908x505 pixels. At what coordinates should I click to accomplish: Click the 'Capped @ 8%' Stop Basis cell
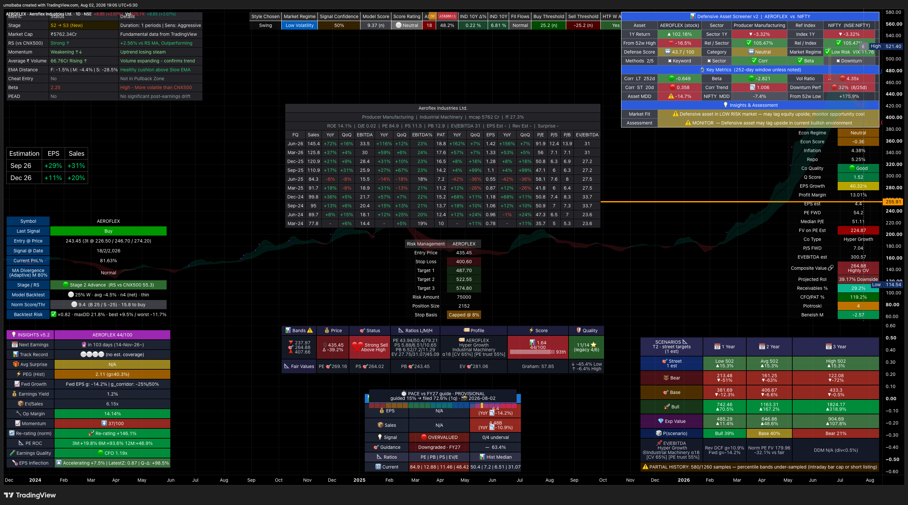tap(464, 315)
